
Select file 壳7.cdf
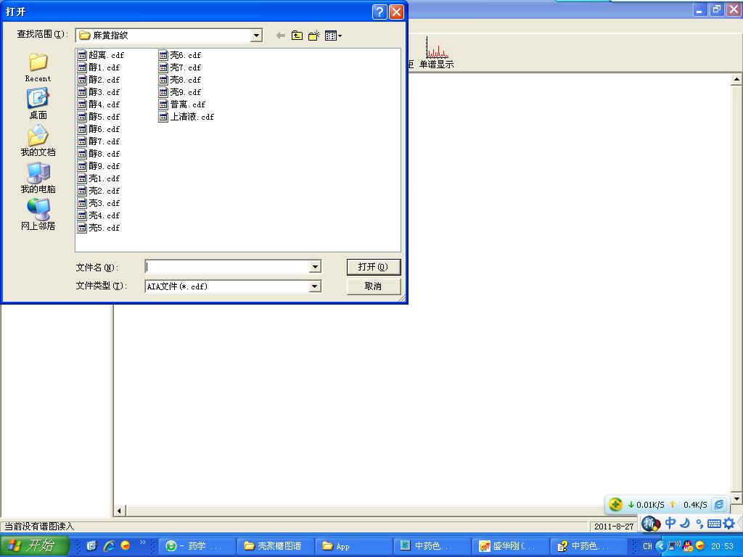[180, 67]
